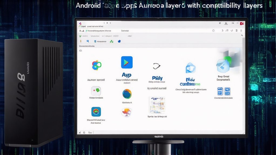The height and width of the screenshot is (155, 276).
Task: Click the app logo in the window's top-left corner
Action: click(80, 23)
